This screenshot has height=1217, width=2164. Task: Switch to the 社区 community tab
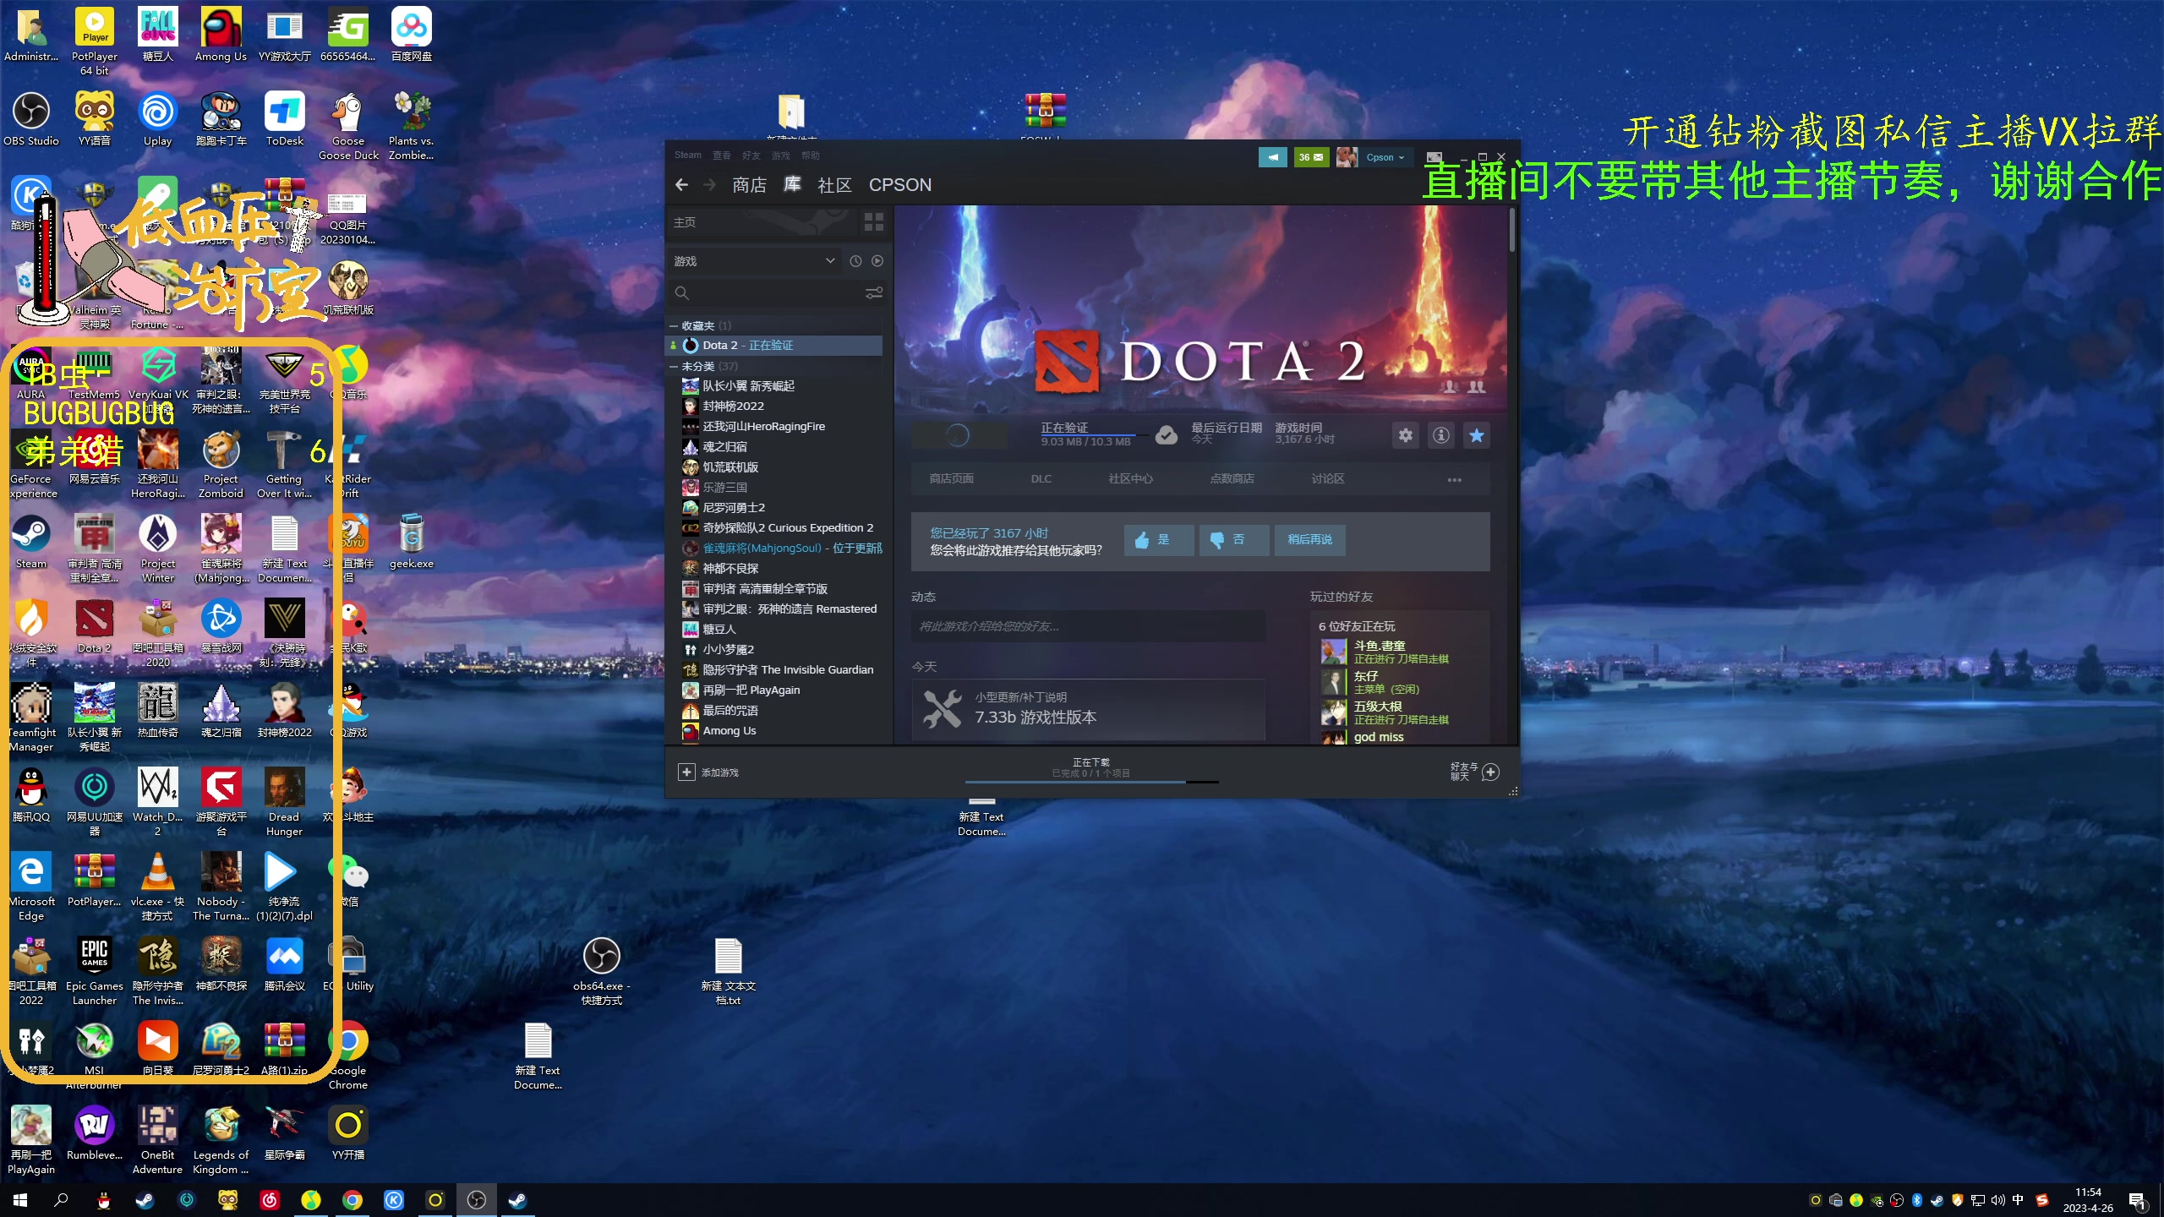coord(834,185)
